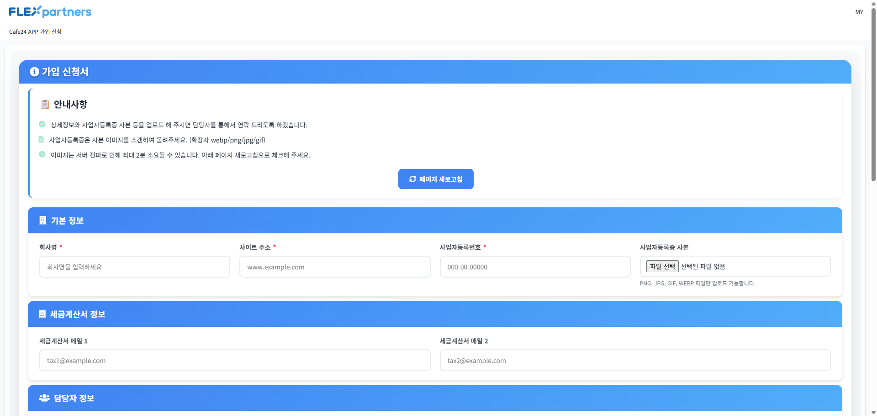This screenshot has height=416, width=877.
Task: Click the building icon beside 기본 정보
Action: (x=43, y=221)
